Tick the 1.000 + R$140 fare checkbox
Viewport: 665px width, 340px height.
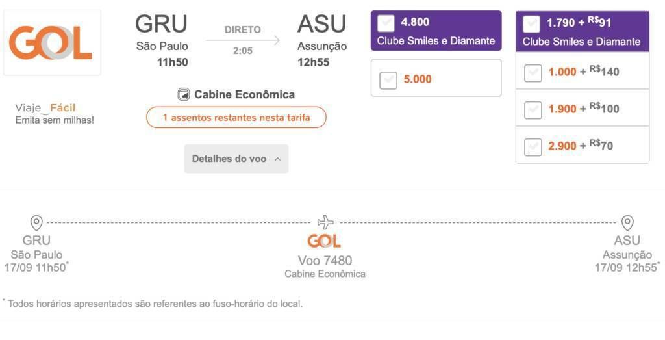tap(533, 73)
